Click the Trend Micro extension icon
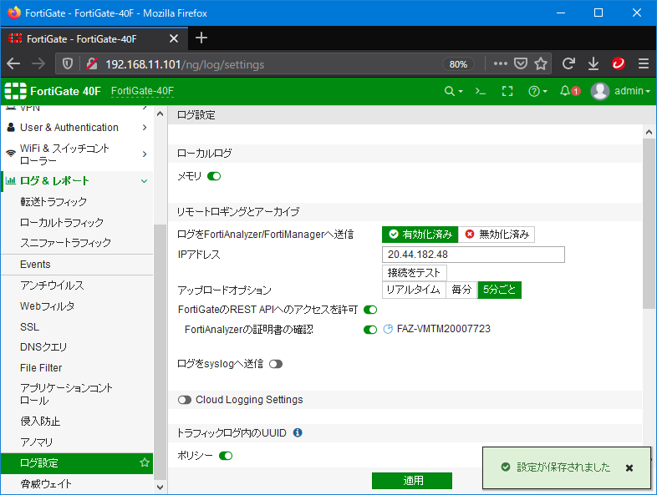The width and height of the screenshot is (657, 495). tap(619, 63)
